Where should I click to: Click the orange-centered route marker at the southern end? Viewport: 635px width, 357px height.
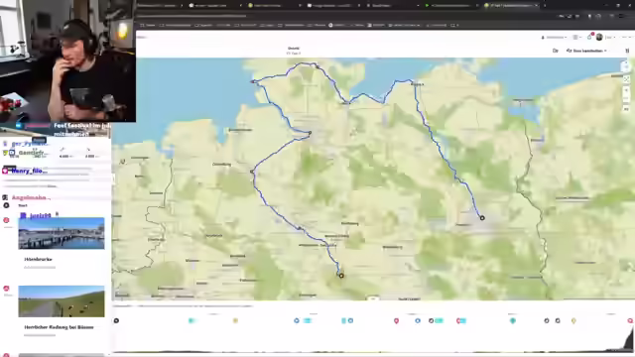[341, 276]
